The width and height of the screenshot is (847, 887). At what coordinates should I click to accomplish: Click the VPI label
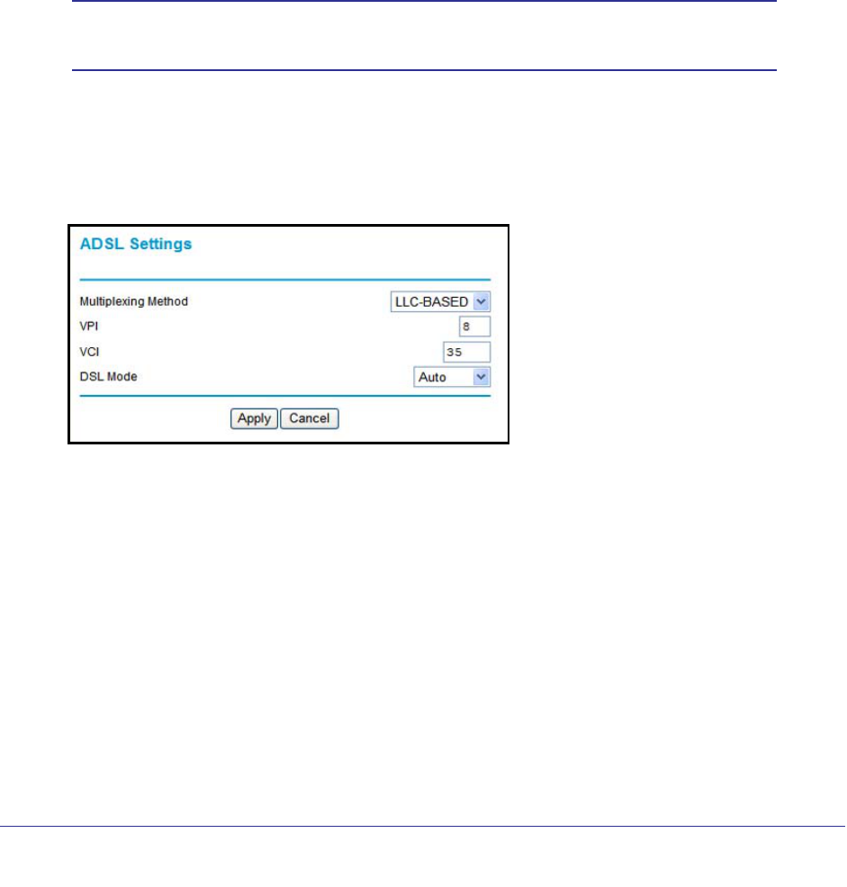point(89,327)
